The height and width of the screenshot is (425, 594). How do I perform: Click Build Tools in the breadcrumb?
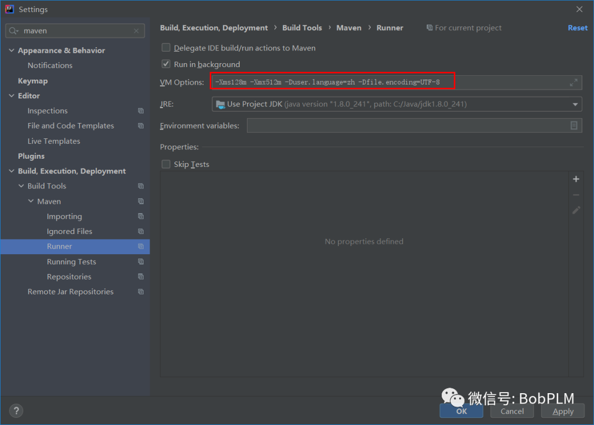click(x=302, y=27)
